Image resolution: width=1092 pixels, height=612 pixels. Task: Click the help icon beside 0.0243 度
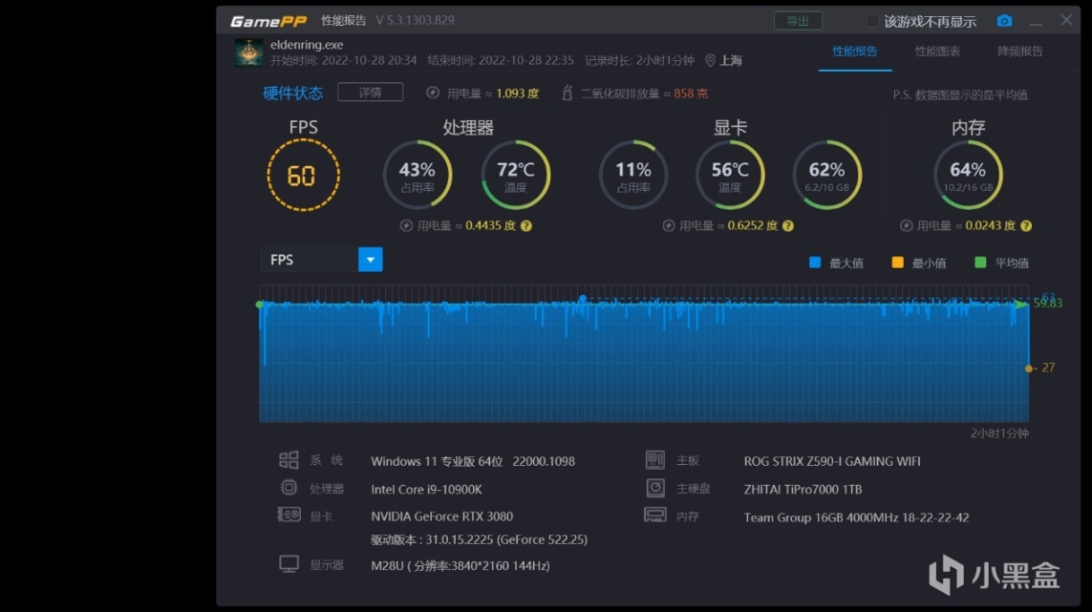tap(1026, 225)
